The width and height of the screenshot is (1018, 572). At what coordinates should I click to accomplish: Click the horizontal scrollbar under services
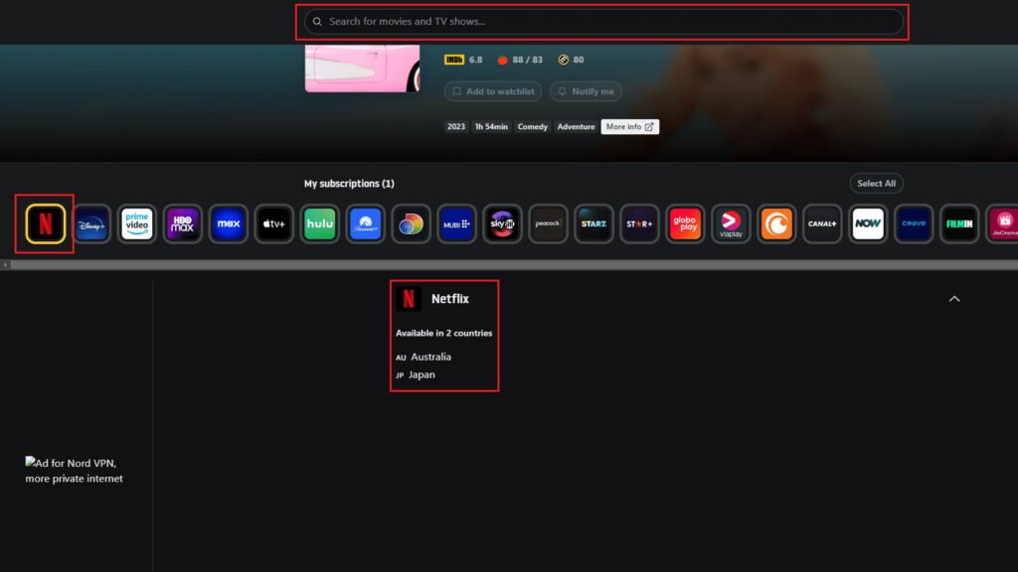(x=513, y=264)
